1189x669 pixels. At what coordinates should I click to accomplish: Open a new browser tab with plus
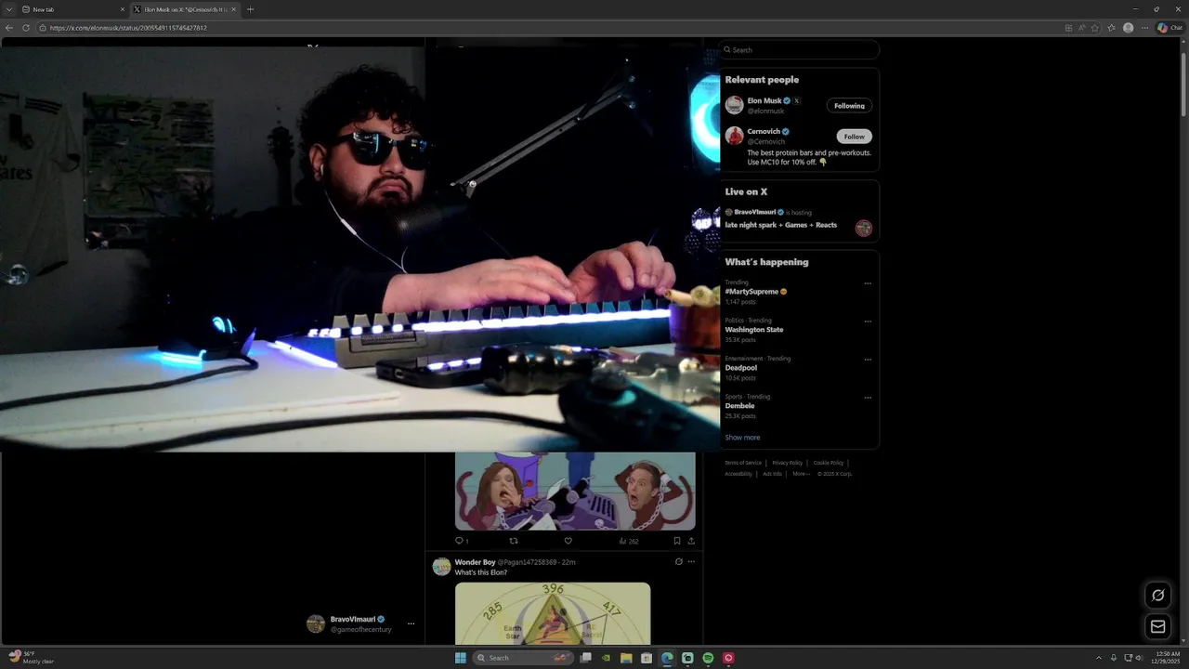tap(250, 9)
